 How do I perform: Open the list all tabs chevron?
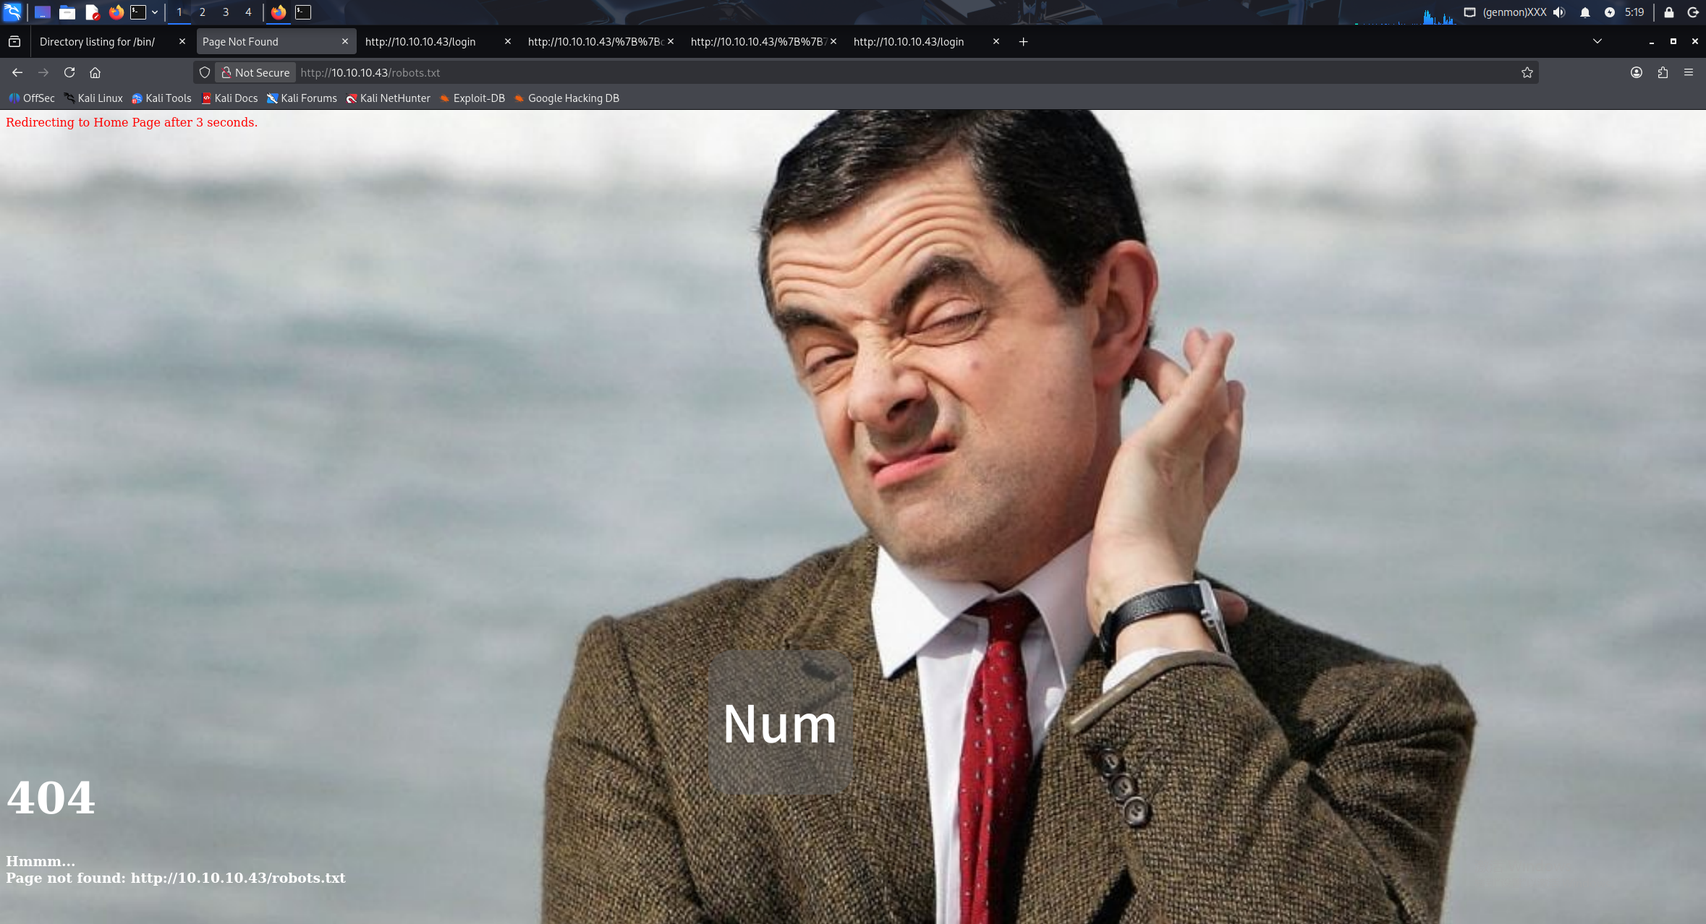point(1597,41)
